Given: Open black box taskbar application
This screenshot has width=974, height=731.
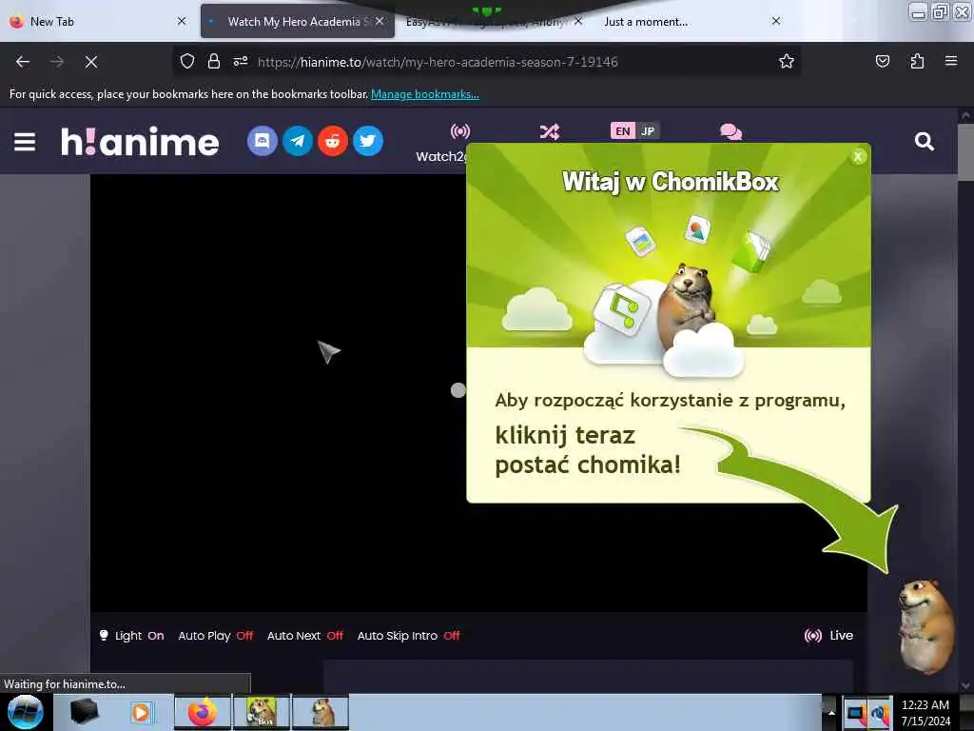Looking at the screenshot, I should [84, 712].
